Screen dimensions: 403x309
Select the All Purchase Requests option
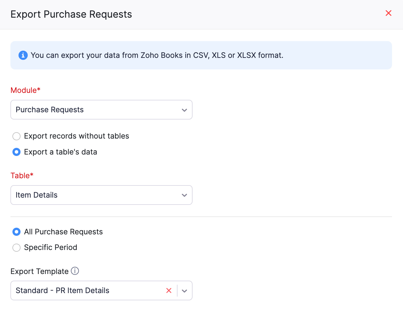click(16, 232)
